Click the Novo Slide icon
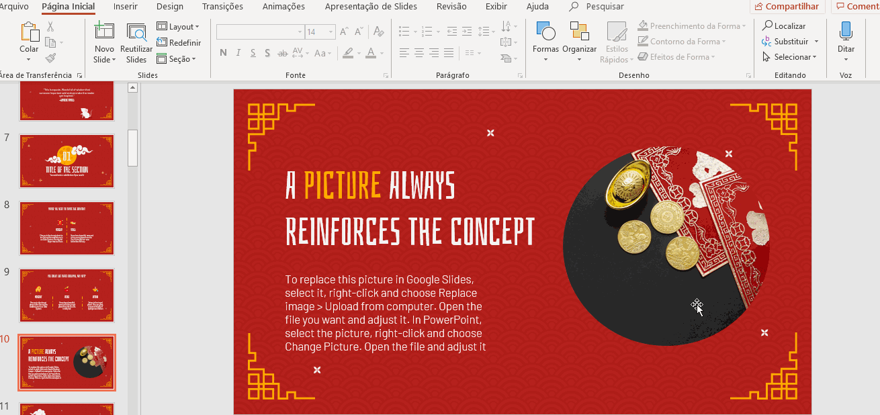The image size is (880, 415). (104, 32)
